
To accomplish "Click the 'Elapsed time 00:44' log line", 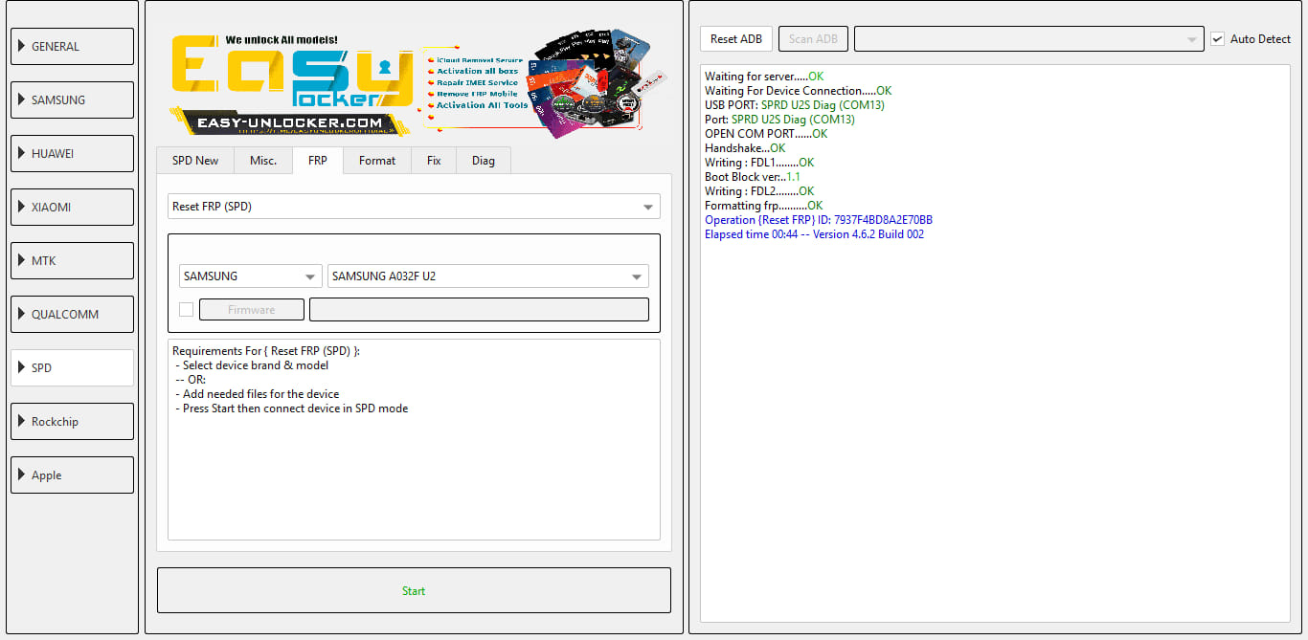I will pos(814,234).
